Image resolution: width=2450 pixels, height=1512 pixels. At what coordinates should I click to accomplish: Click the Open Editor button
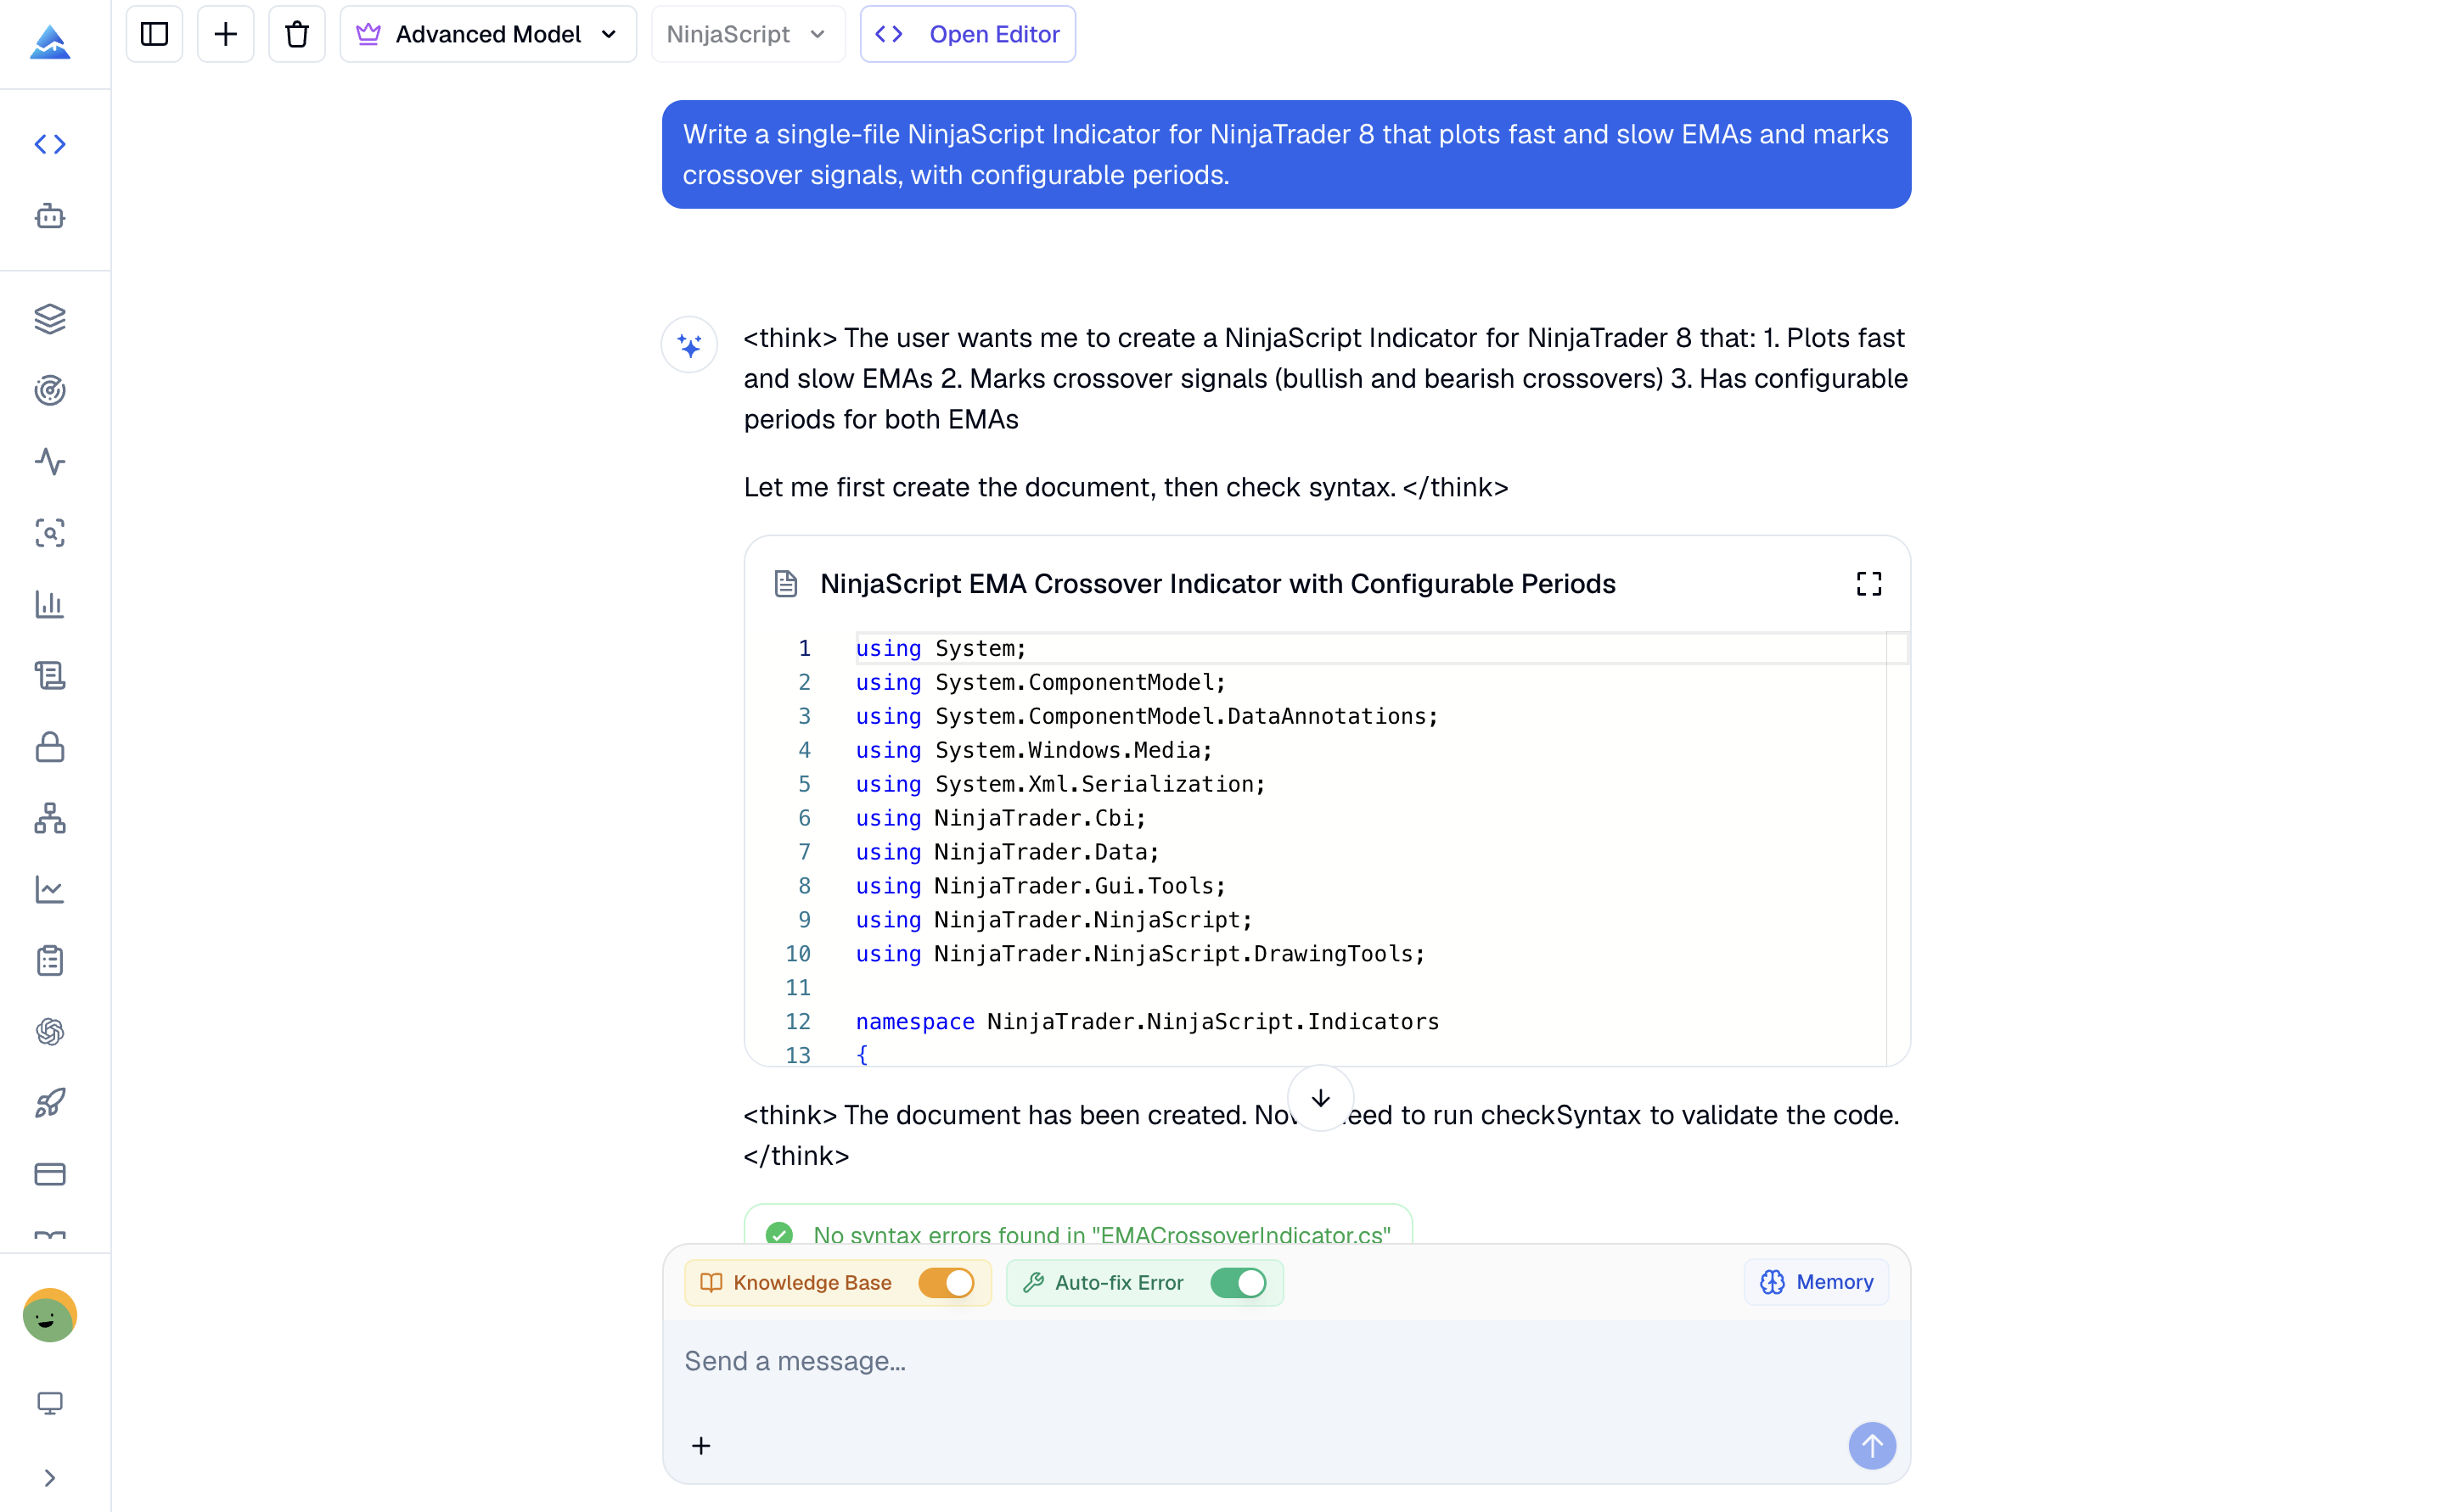(968, 34)
